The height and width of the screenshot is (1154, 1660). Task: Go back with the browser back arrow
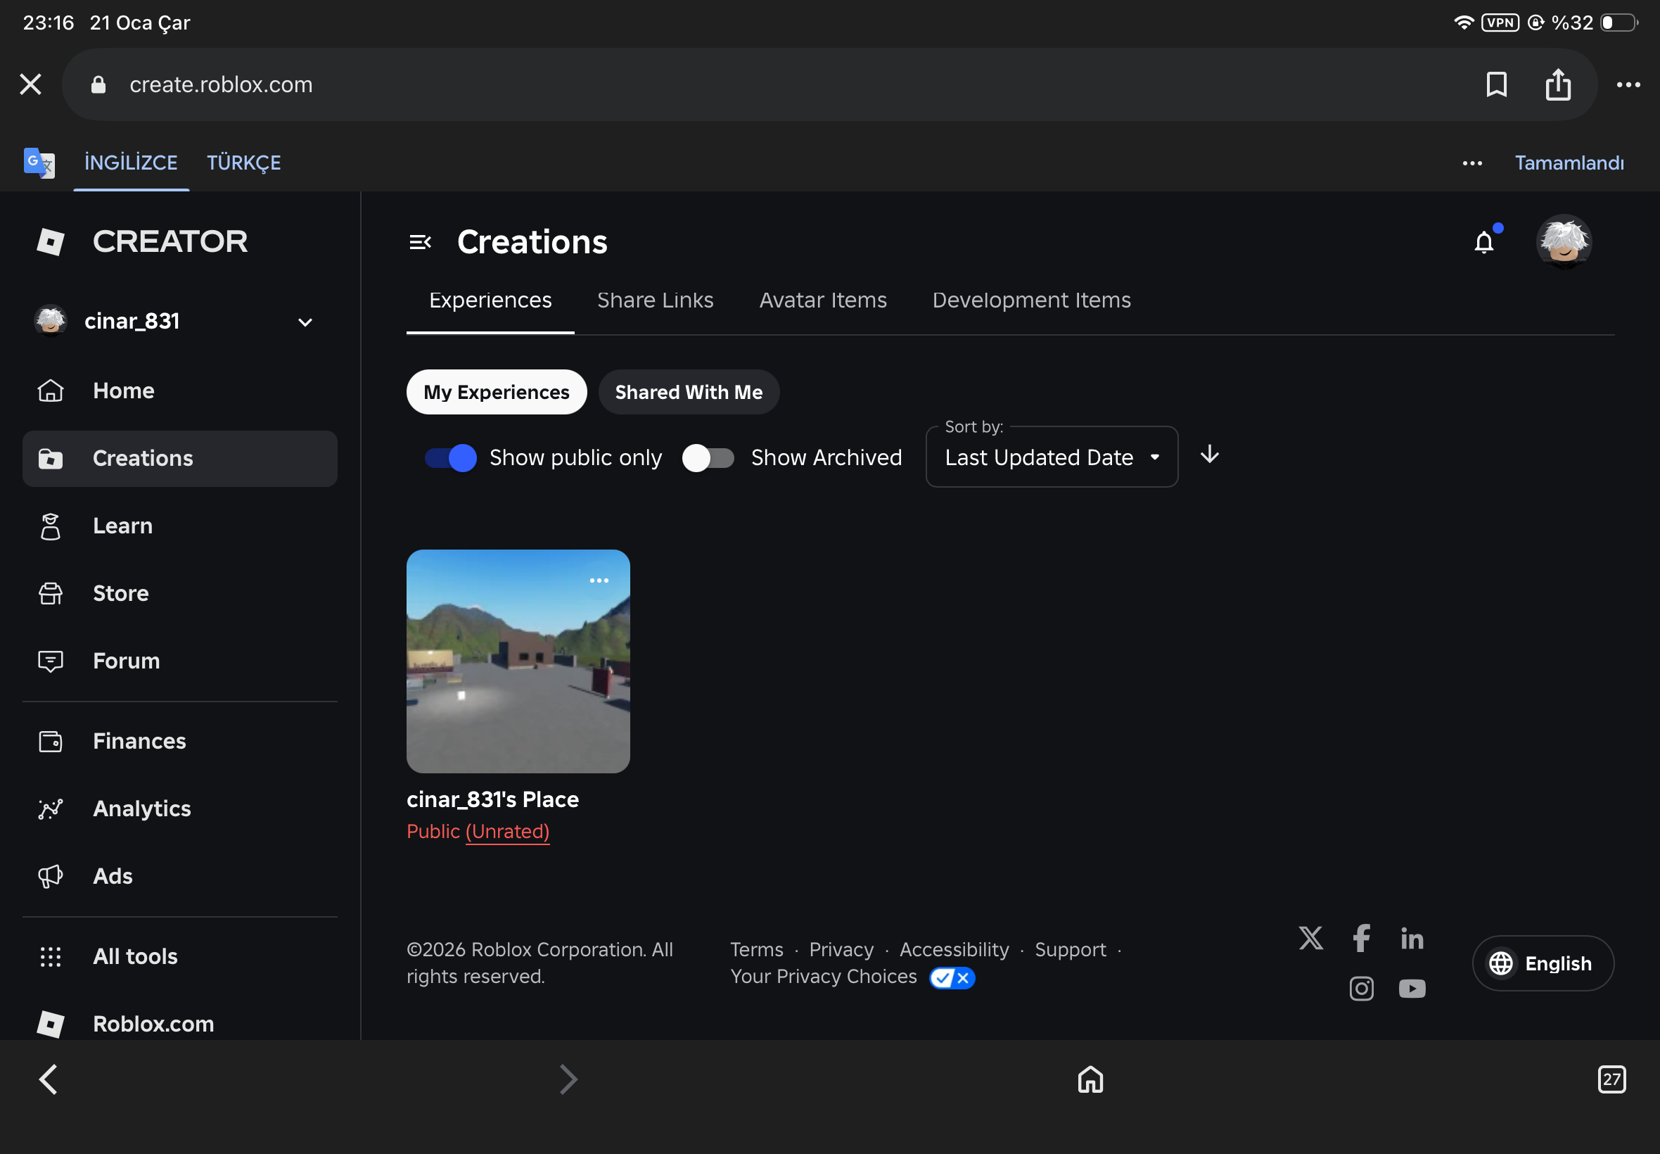pyautogui.click(x=48, y=1079)
